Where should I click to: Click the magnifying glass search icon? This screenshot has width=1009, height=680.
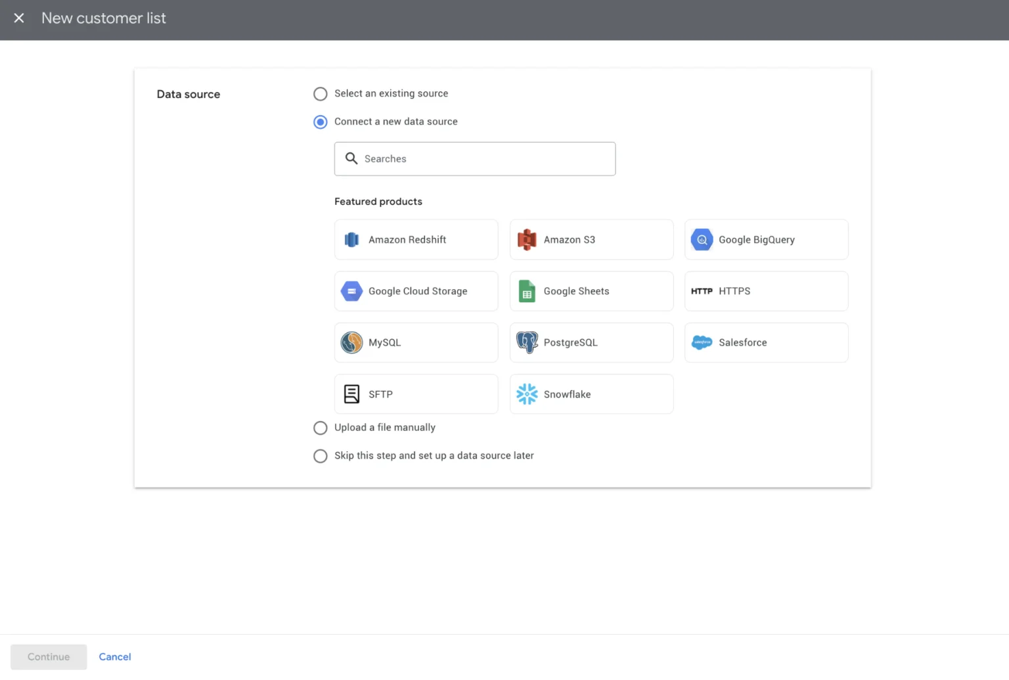pos(351,159)
